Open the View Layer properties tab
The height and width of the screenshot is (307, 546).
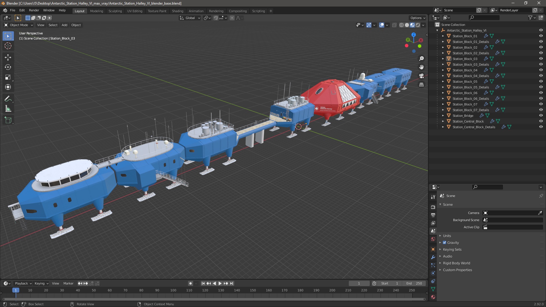point(433,223)
